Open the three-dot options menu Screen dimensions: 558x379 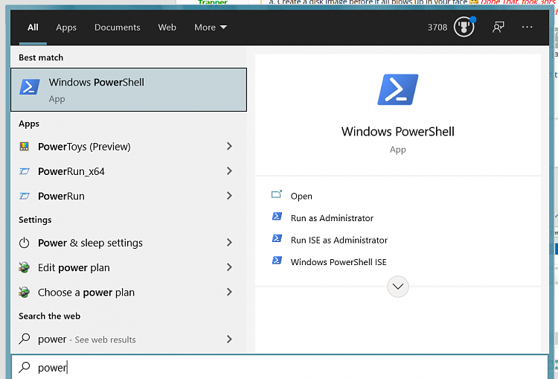[527, 27]
